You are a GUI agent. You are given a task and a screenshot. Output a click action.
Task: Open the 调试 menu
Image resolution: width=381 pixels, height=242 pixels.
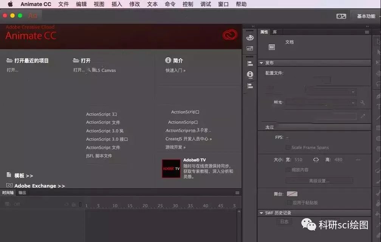coord(206,4)
